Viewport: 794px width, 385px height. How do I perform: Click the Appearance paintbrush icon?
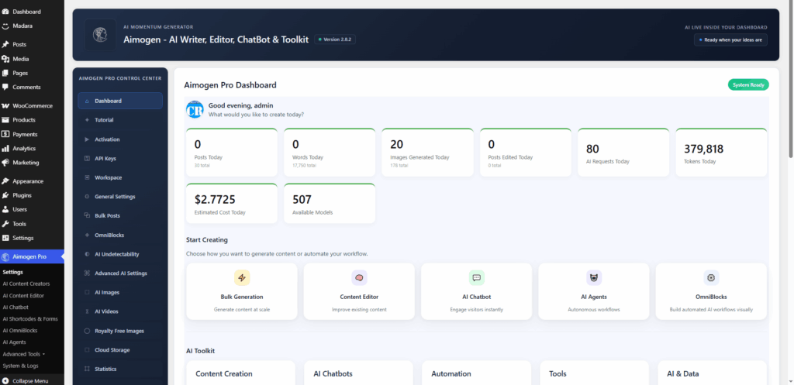(x=5, y=181)
